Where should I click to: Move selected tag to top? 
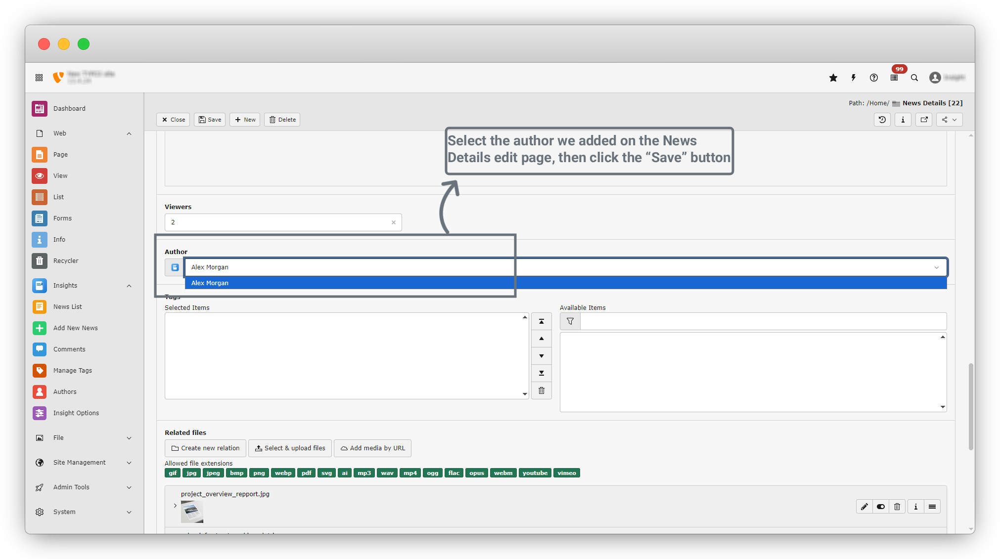click(542, 321)
